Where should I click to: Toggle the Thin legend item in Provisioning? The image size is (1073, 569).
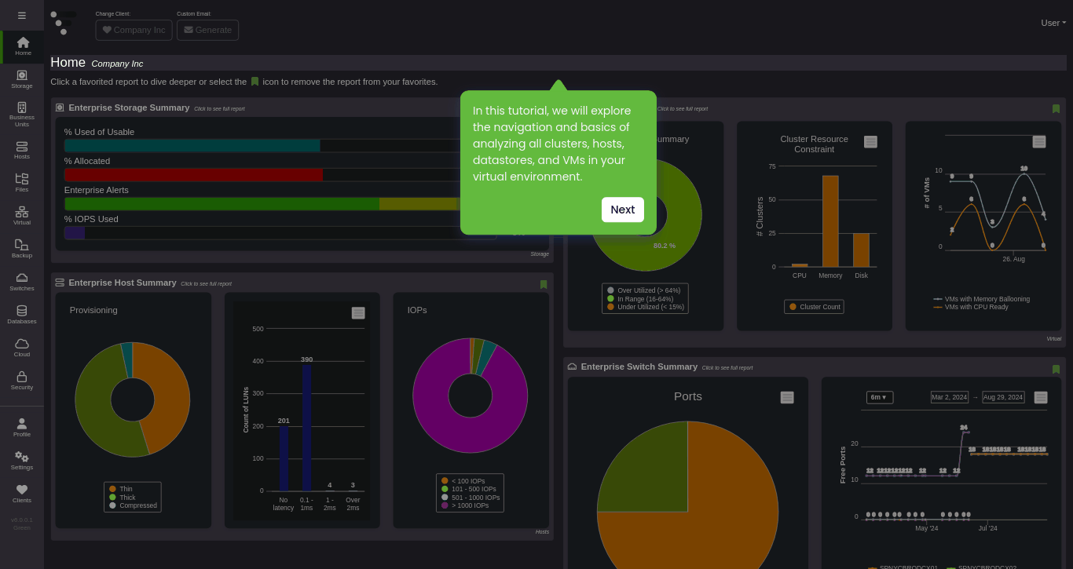[x=121, y=489]
